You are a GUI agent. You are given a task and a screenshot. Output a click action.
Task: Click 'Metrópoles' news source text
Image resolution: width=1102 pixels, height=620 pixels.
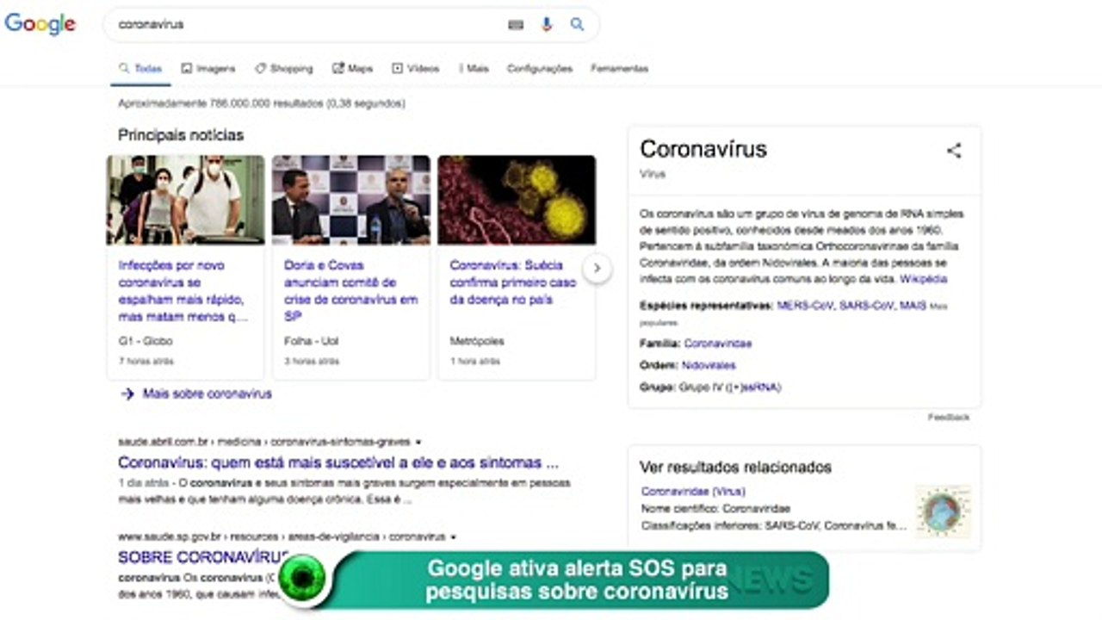coord(477,342)
